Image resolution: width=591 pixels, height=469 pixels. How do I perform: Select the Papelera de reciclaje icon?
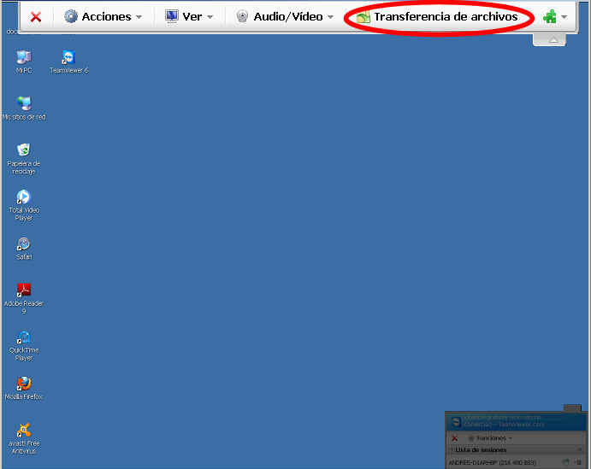(24, 151)
